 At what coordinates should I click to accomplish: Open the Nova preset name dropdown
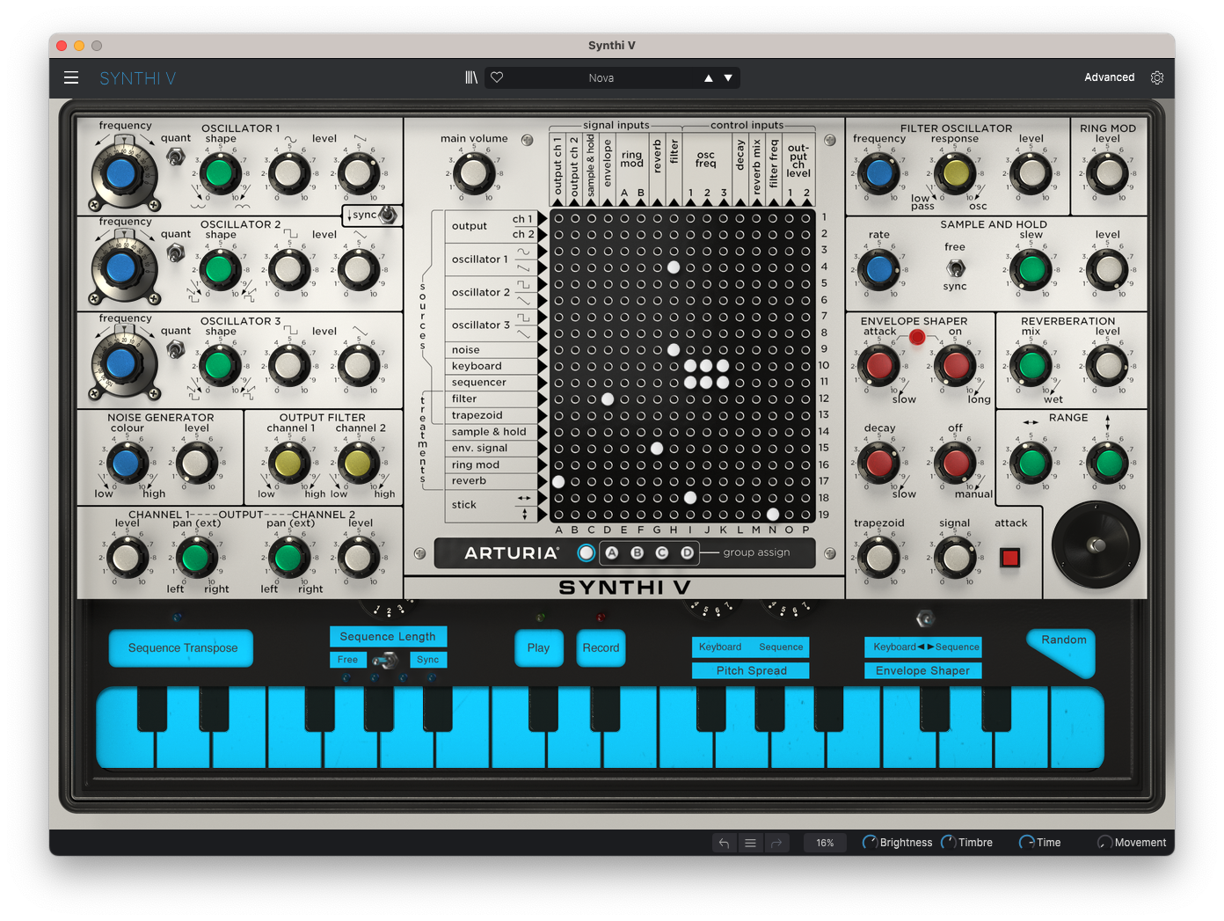coord(601,78)
